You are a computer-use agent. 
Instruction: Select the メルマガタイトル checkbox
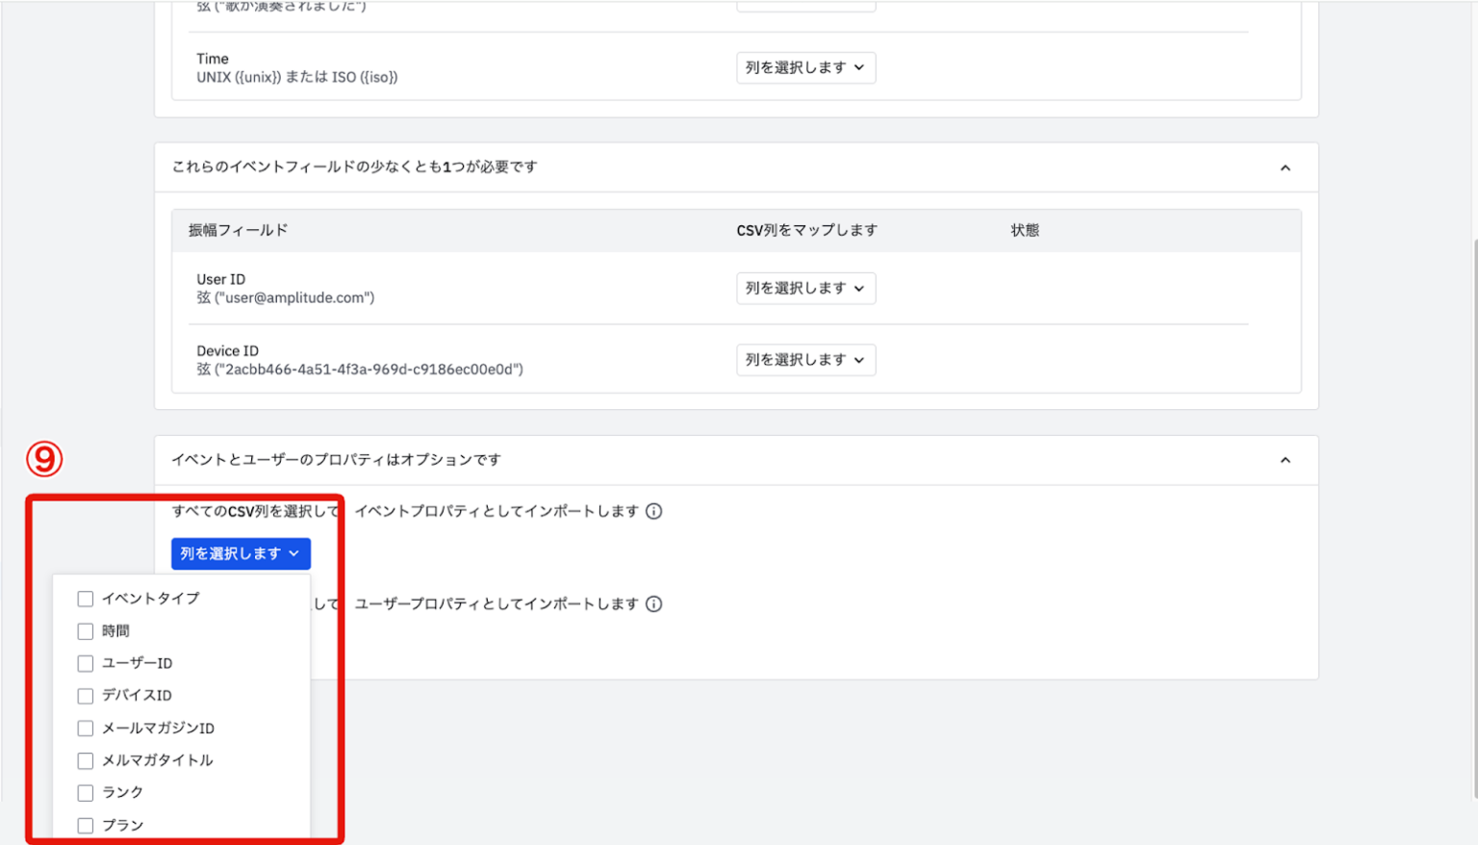(x=85, y=760)
